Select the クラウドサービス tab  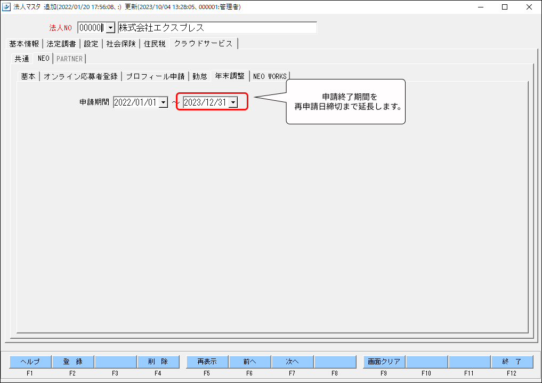[x=203, y=43]
